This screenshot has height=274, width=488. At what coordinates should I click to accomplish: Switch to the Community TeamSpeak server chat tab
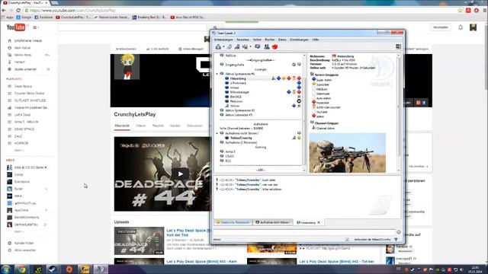pyautogui.click(x=233, y=222)
